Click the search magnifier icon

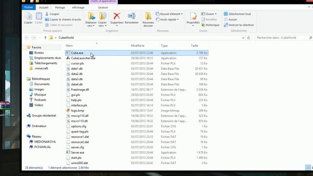click(x=311, y=38)
